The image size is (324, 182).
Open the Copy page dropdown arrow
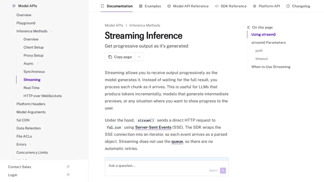139,57
